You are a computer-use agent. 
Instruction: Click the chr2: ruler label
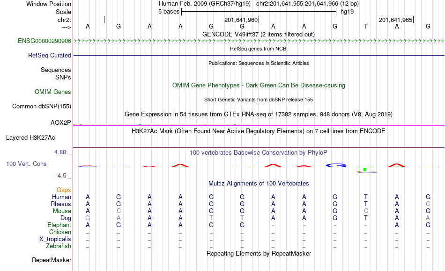[x=64, y=20]
